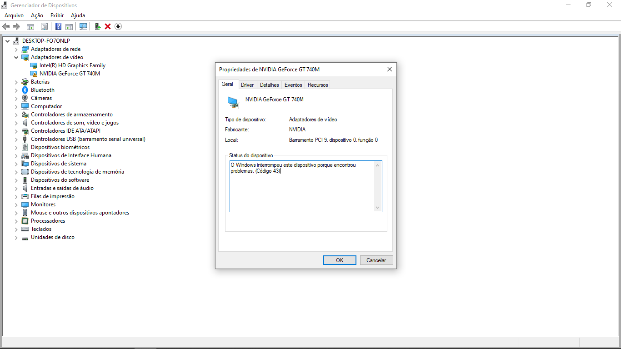The width and height of the screenshot is (621, 349).
Task: Expand the Dispositivos de sistema category
Action: click(16, 164)
